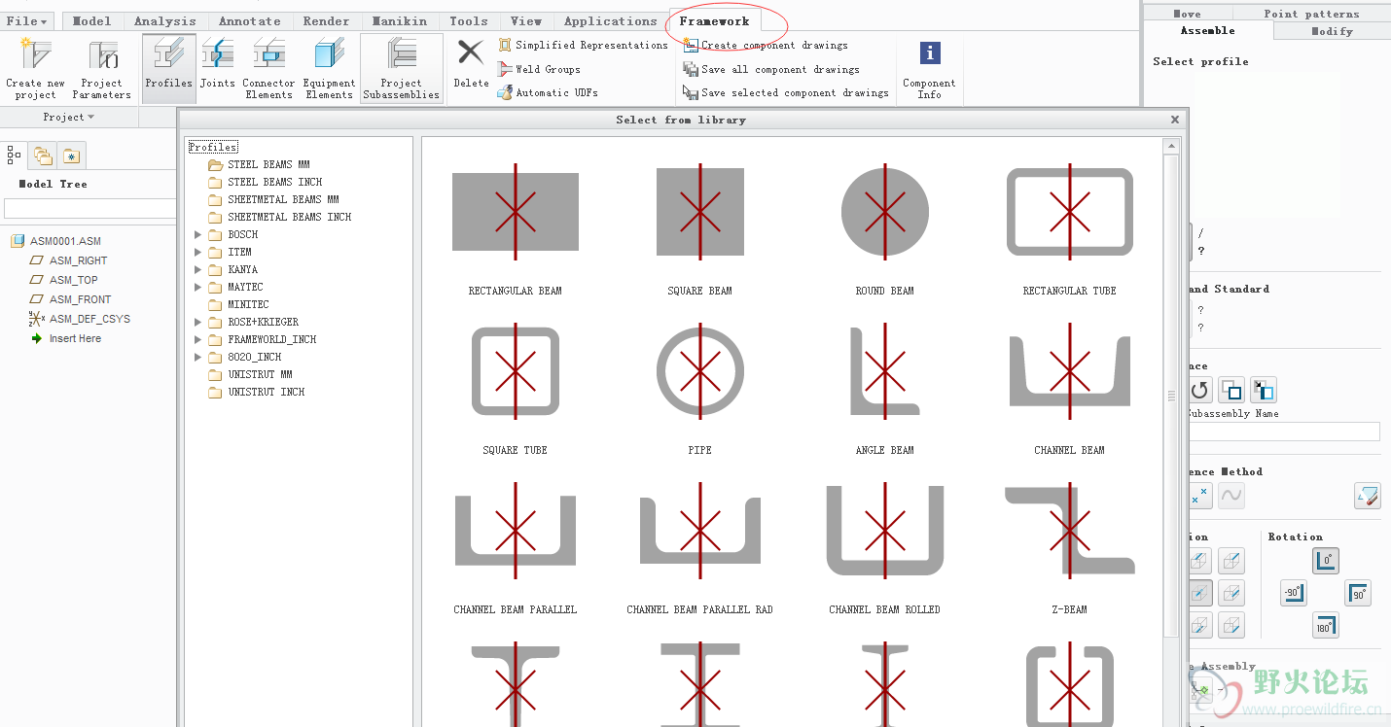This screenshot has height=727, width=1391.
Task: Open the File menu dropdown
Action: 26,20
